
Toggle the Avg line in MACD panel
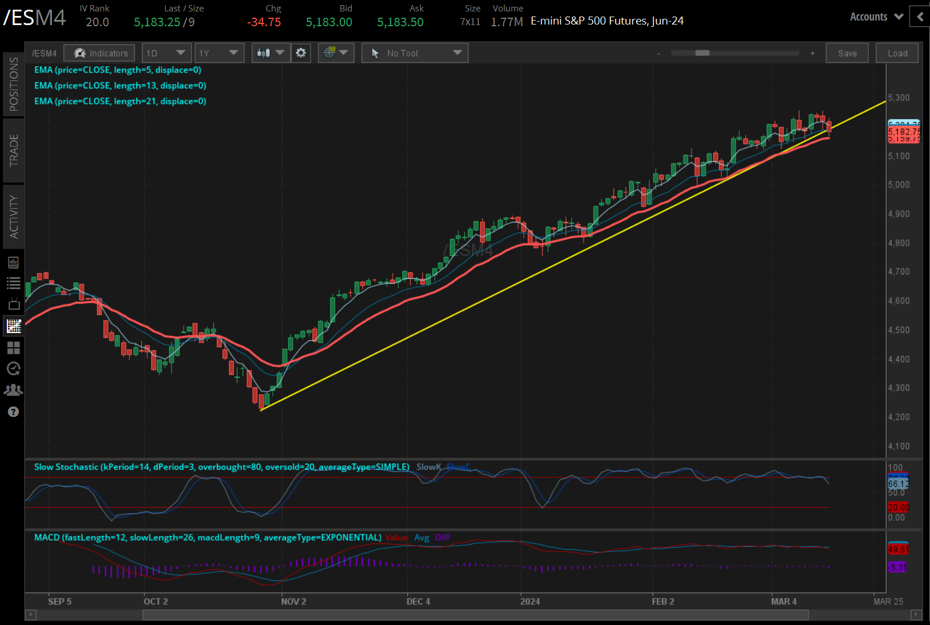(x=422, y=537)
